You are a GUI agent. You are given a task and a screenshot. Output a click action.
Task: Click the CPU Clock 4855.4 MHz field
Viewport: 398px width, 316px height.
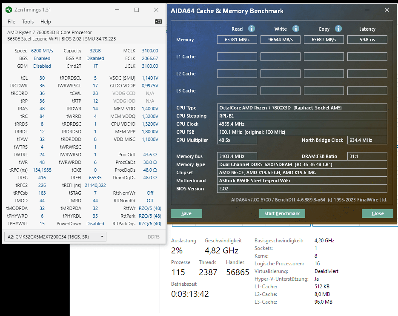click(x=302, y=124)
